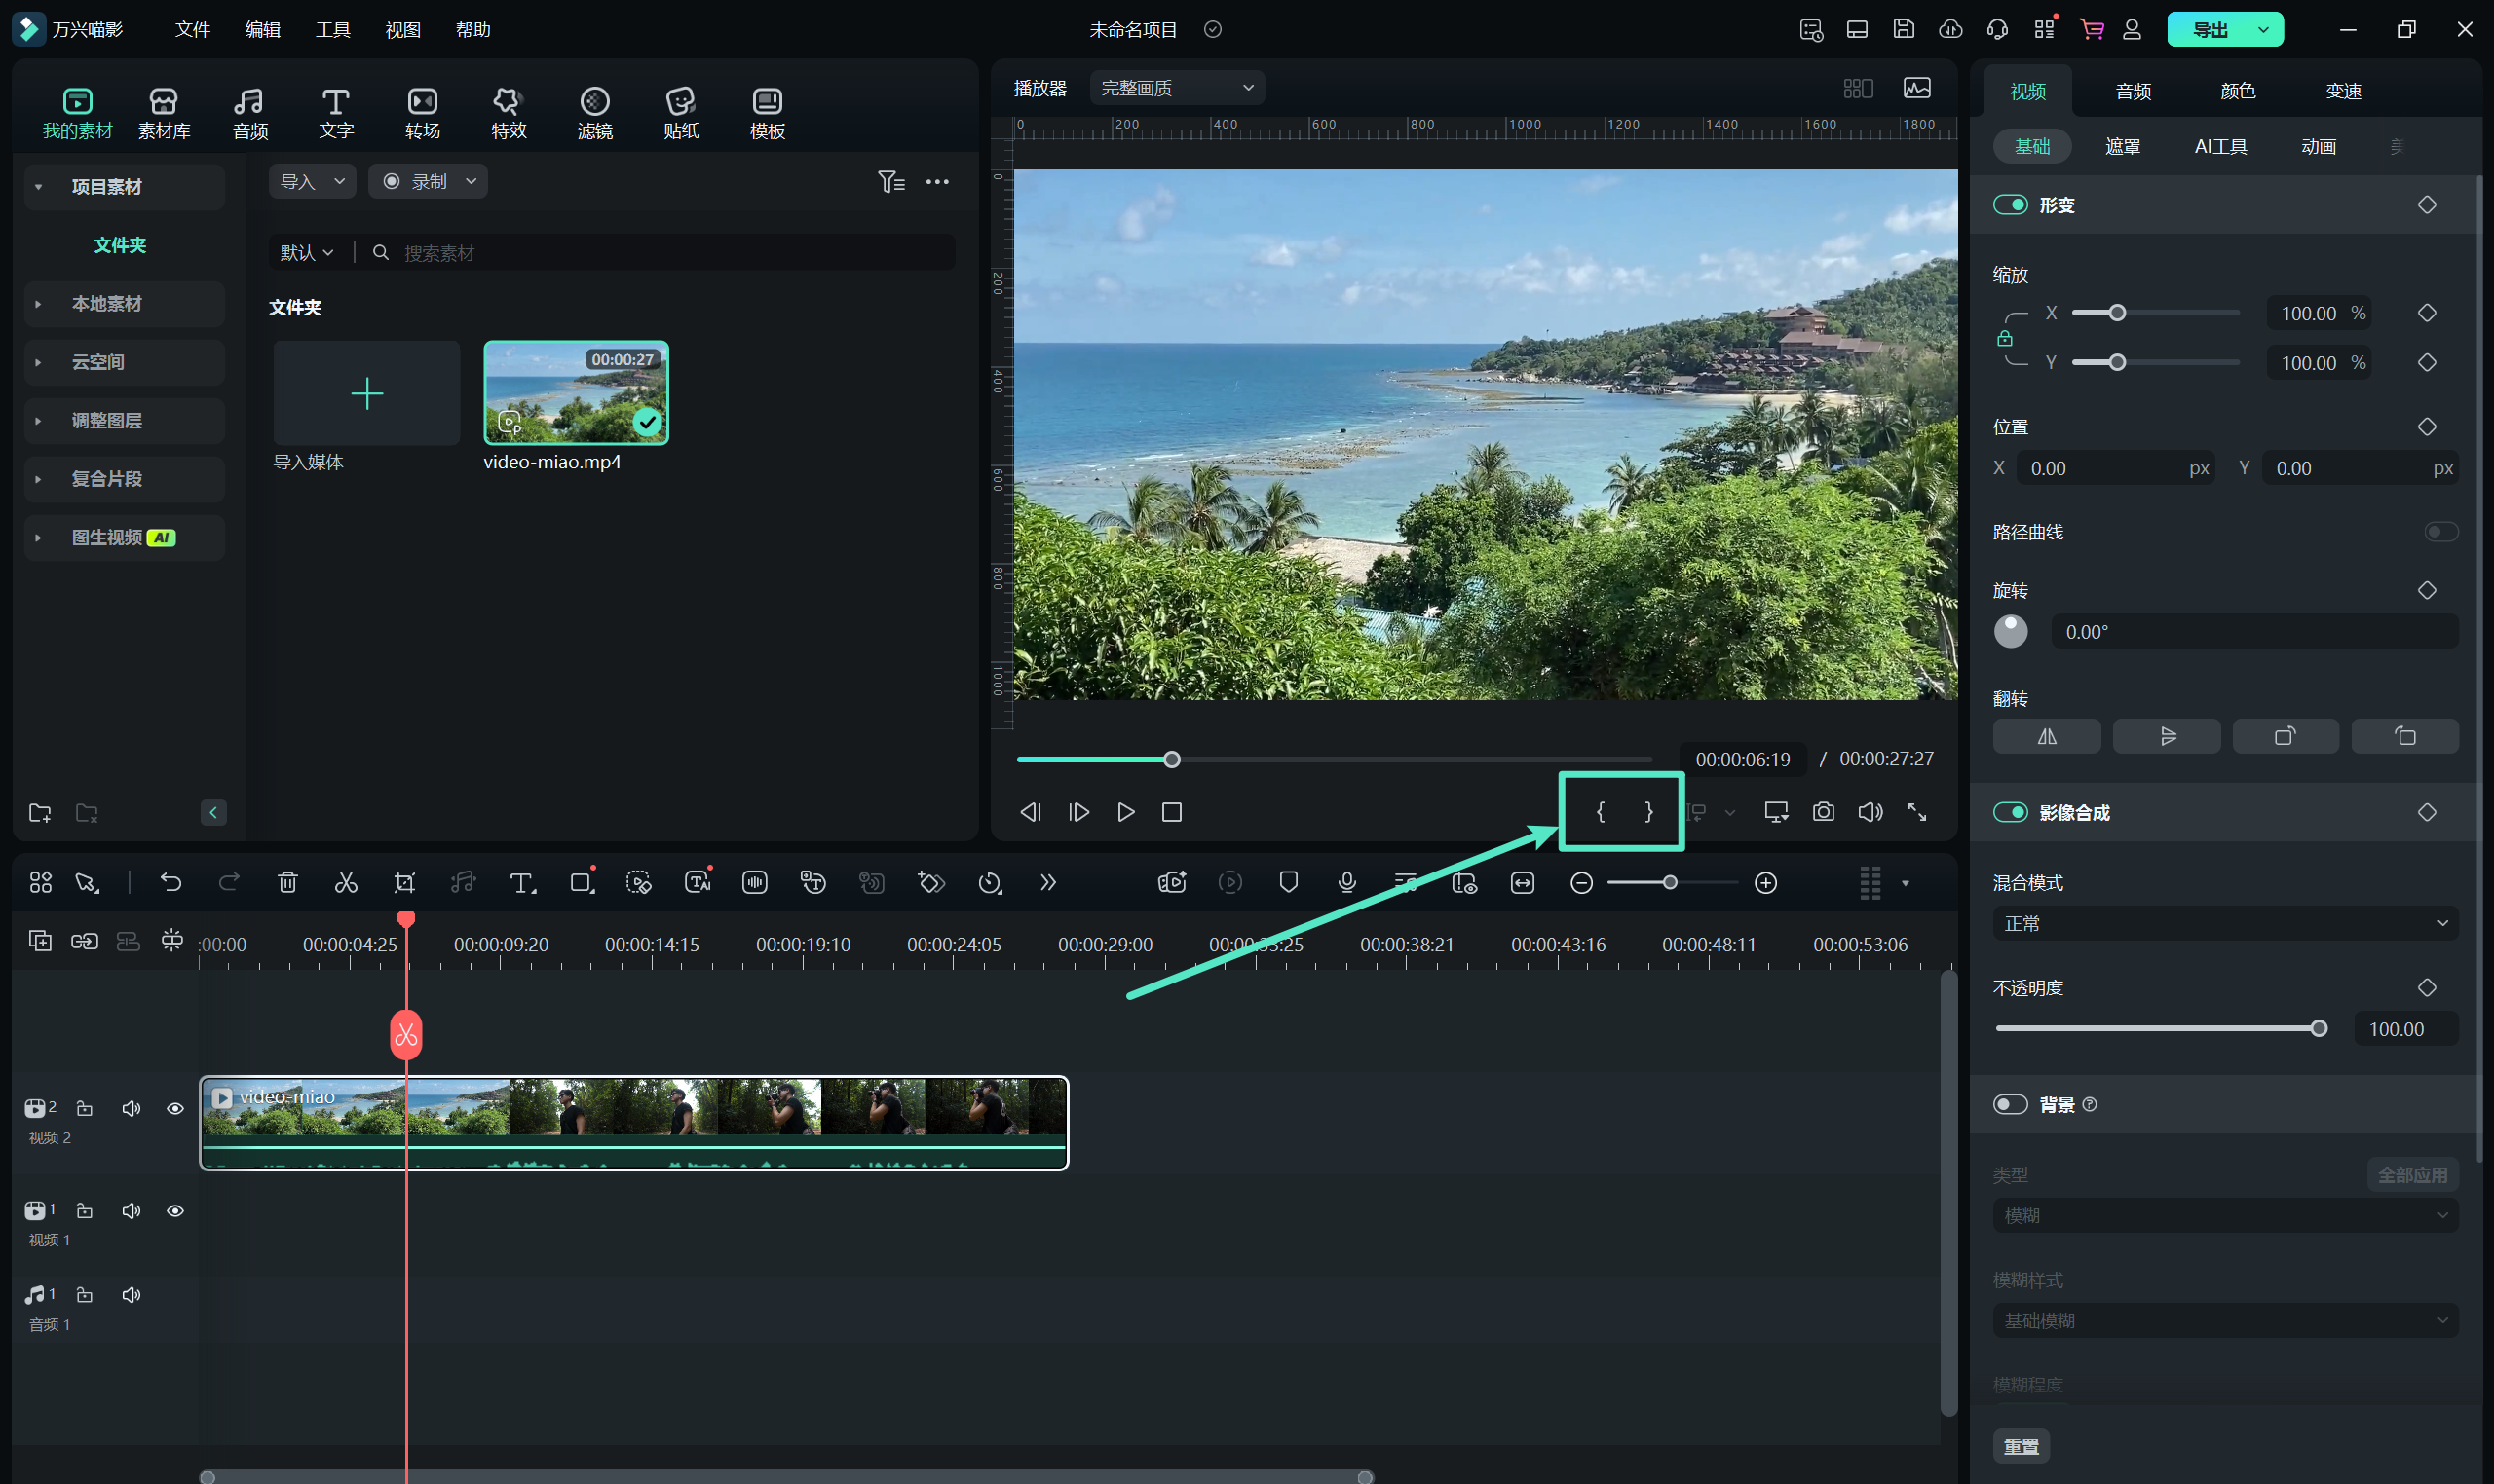Hide 视频 2 track with eye icon
2494x1484 pixels.
tap(175, 1108)
